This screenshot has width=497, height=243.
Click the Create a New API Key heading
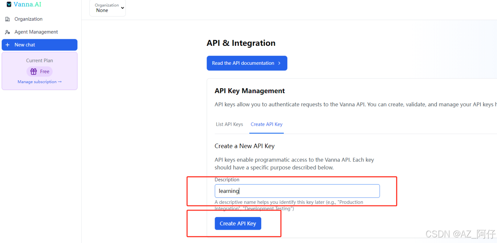click(x=244, y=146)
